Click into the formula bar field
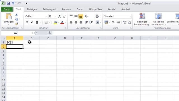179x101 pixels. (x=116, y=33)
